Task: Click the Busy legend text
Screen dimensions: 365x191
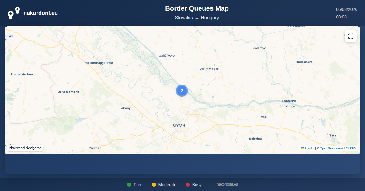Action: pos(197,185)
